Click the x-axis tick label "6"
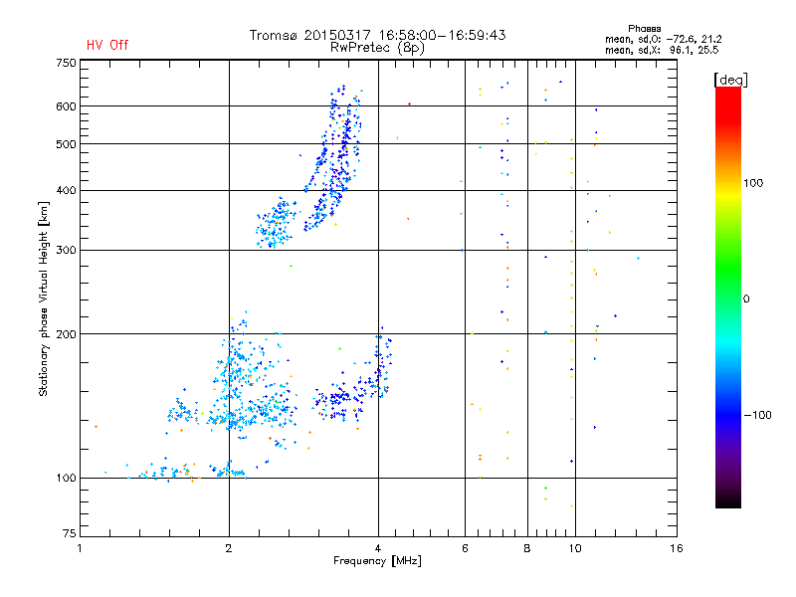 [465, 548]
